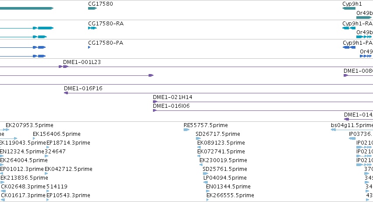Select the CG17580-RA transcript glyph
Image resolution: width=373 pixels, height=202 pixels.
click(x=92, y=28)
